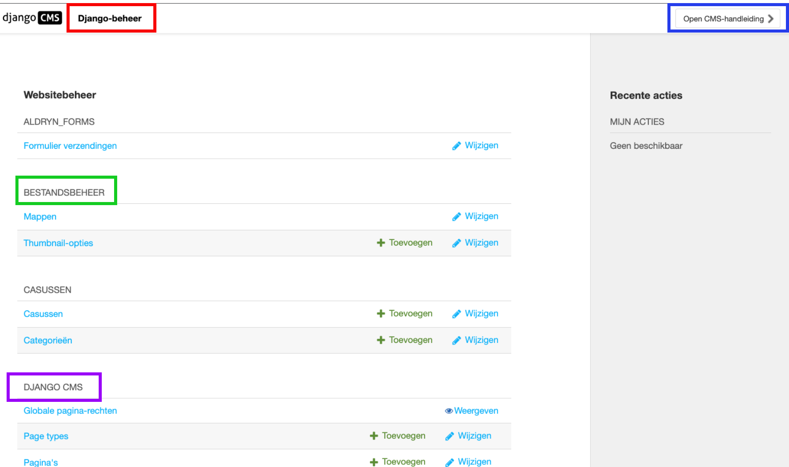The width and height of the screenshot is (789, 467).
Task: Click Toevoegen for Page types
Action: (397, 436)
